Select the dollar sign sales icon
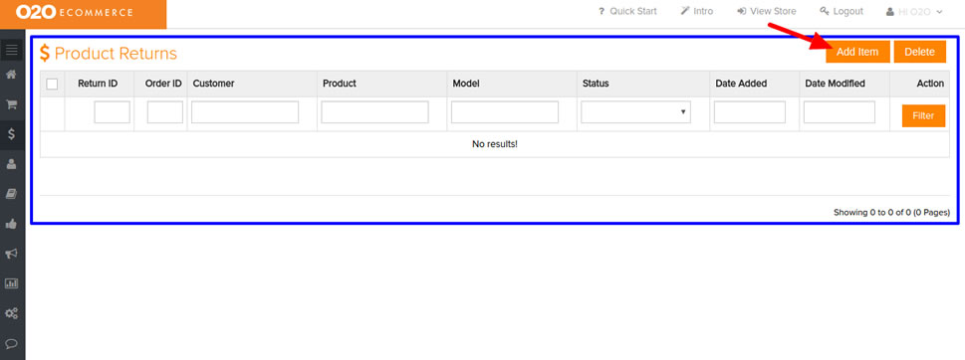The height and width of the screenshot is (360, 965). point(12,133)
